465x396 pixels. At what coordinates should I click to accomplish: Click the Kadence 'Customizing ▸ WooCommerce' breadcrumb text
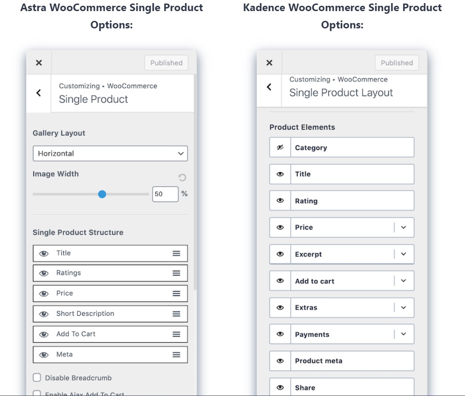338,79
